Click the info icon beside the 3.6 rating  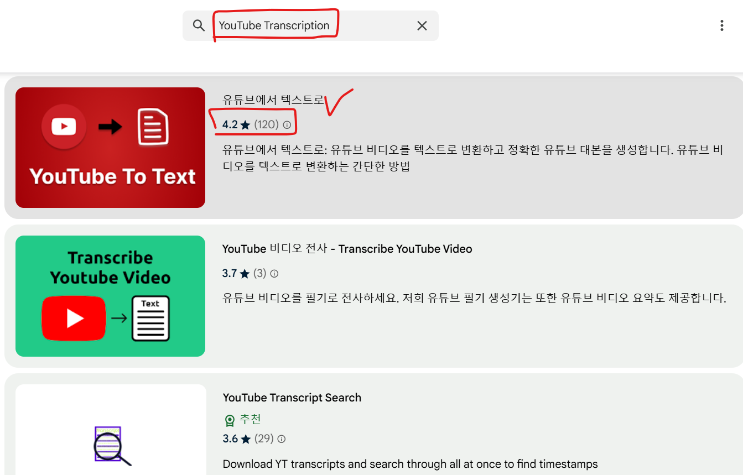pyautogui.click(x=282, y=439)
